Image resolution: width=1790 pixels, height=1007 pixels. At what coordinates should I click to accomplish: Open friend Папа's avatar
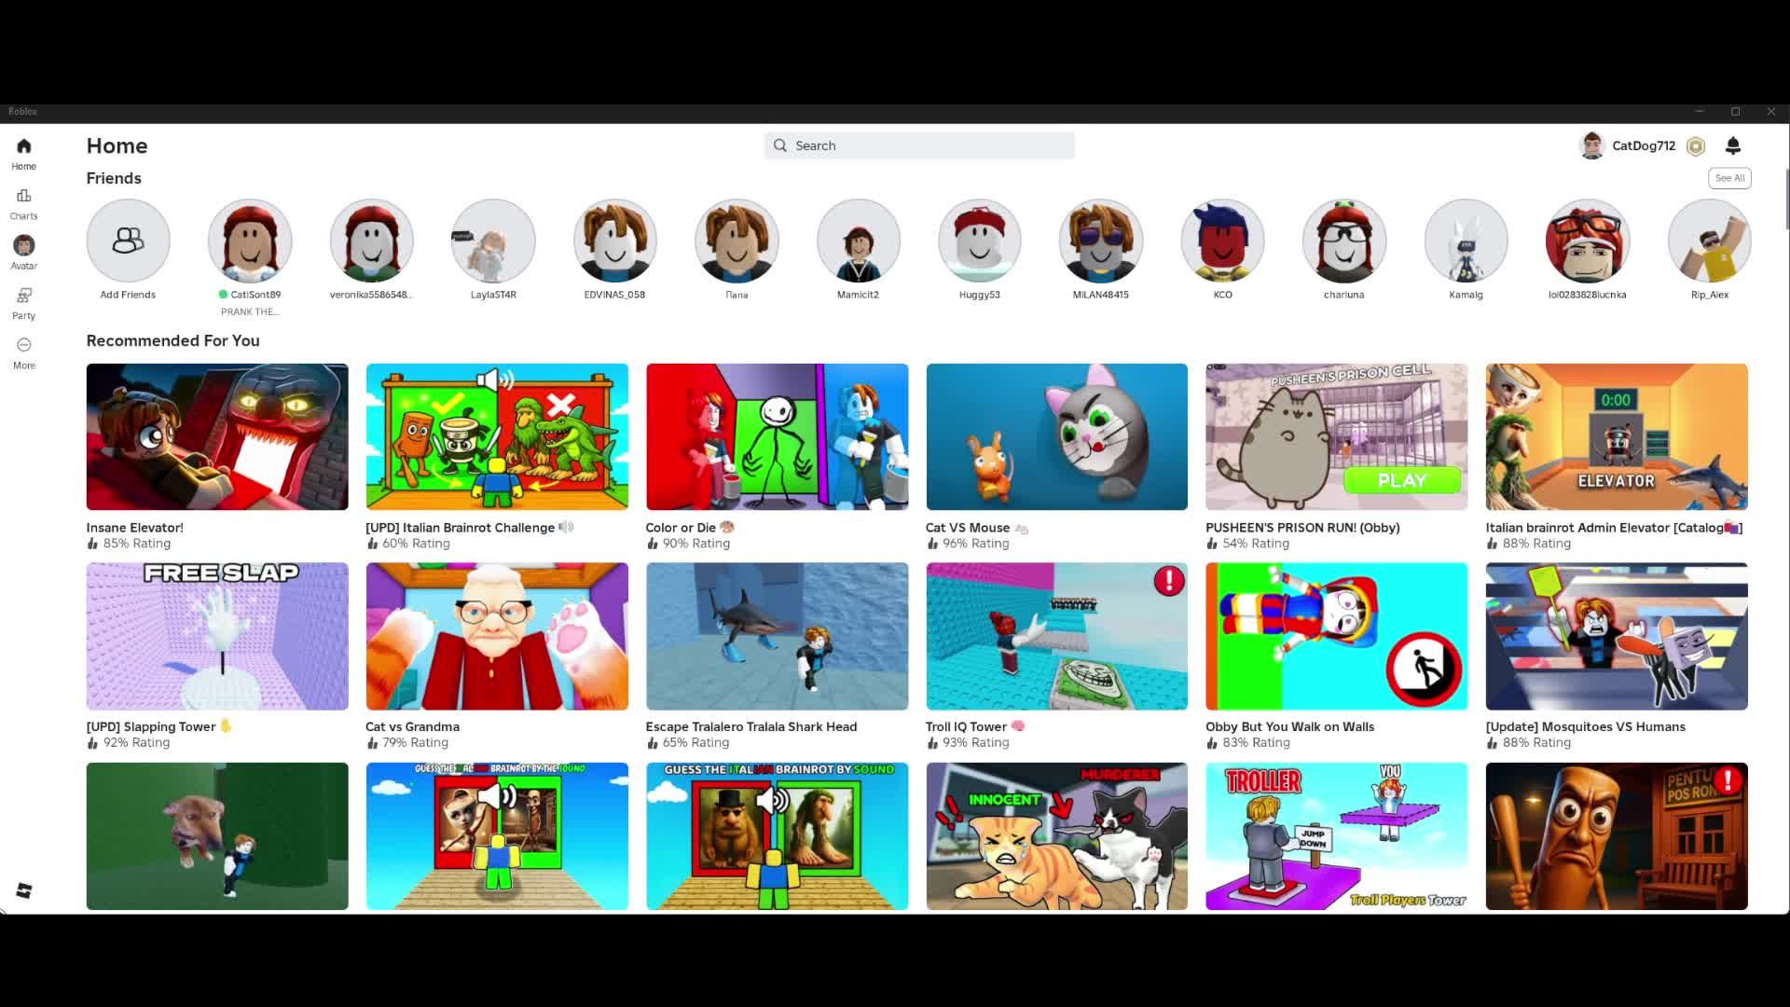point(737,241)
